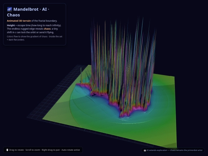
Task: Click the 'Animated 3D terrain' highlighted text
Action: (x=19, y=21)
